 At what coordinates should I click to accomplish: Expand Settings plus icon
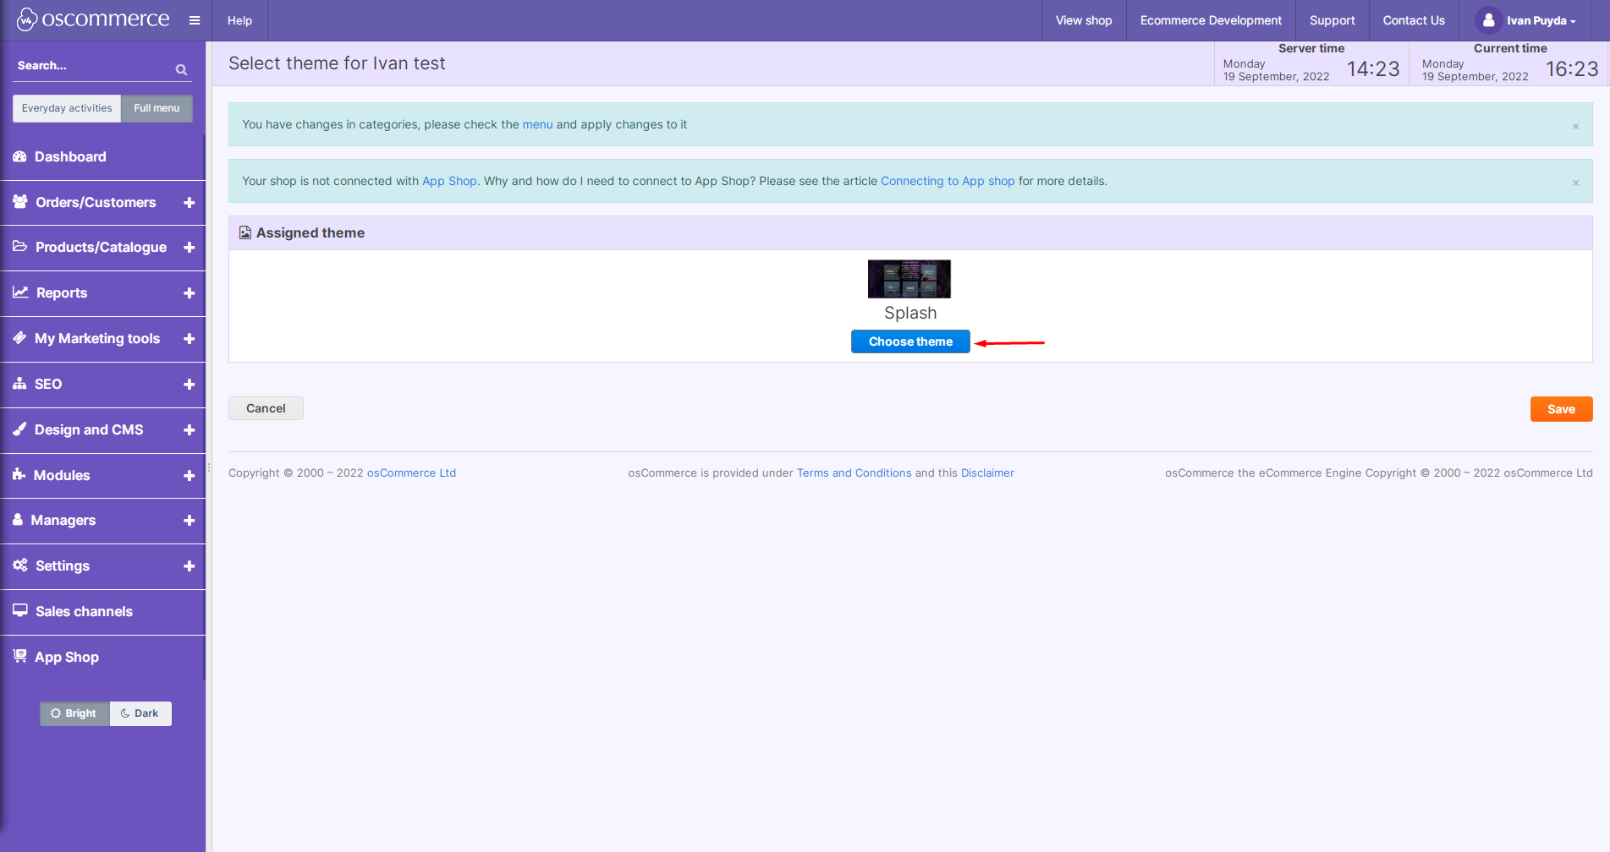pos(189,566)
